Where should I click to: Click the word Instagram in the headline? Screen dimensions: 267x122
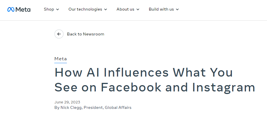tap(224, 88)
